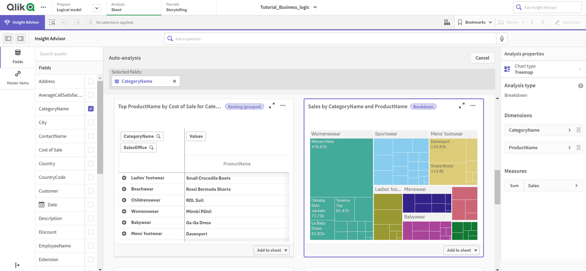This screenshot has width=586, height=271.
Task: Select the Fields panel icon
Action: click(x=18, y=56)
